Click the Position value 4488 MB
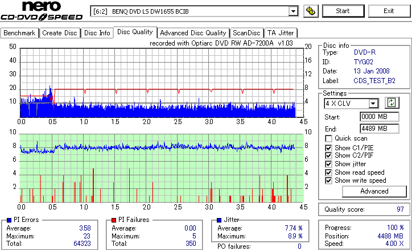Viewport: 412px width, 251px height. 390,236
